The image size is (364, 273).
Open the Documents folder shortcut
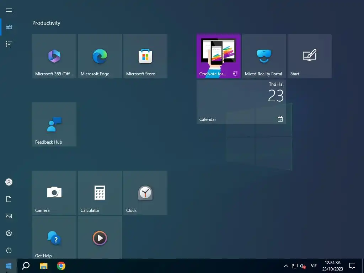point(9,199)
